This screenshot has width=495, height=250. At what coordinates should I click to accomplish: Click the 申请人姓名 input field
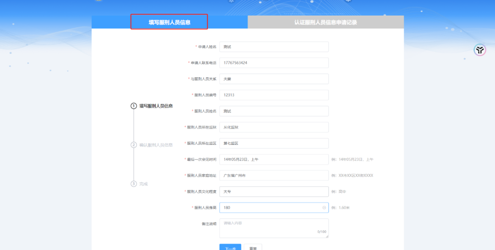point(274,47)
